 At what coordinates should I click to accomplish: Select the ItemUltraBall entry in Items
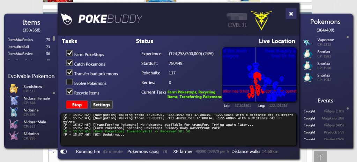(x=20, y=47)
